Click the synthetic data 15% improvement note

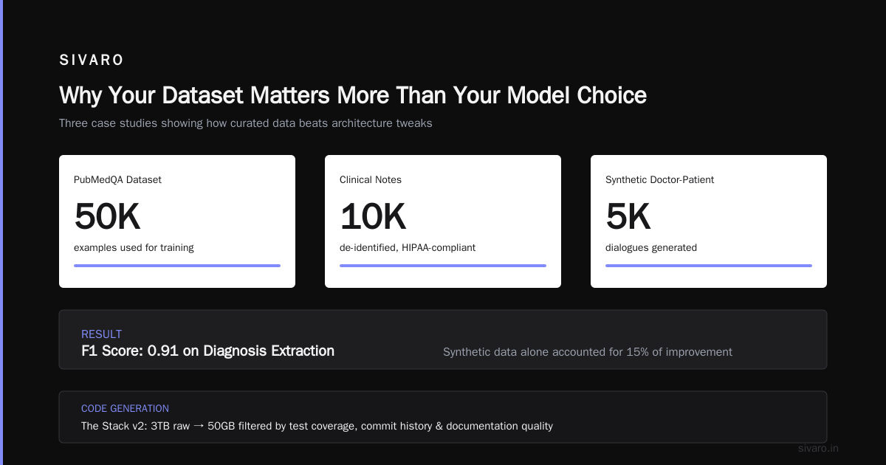click(x=588, y=352)
